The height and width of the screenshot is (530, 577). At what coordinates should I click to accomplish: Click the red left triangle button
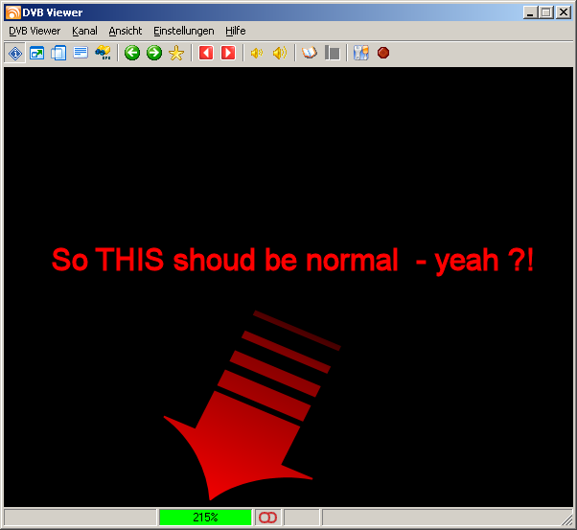(x=206, y=53)
